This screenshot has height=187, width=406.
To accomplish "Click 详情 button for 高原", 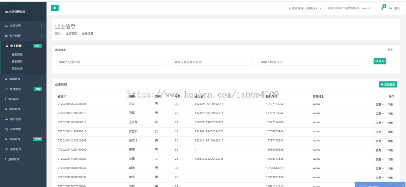I will (390, 150).
